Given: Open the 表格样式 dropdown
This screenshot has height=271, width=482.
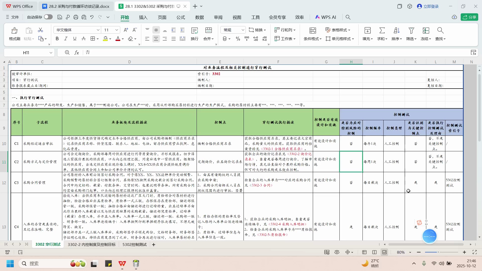Looking at the screenshot, I should click(338, 30).
